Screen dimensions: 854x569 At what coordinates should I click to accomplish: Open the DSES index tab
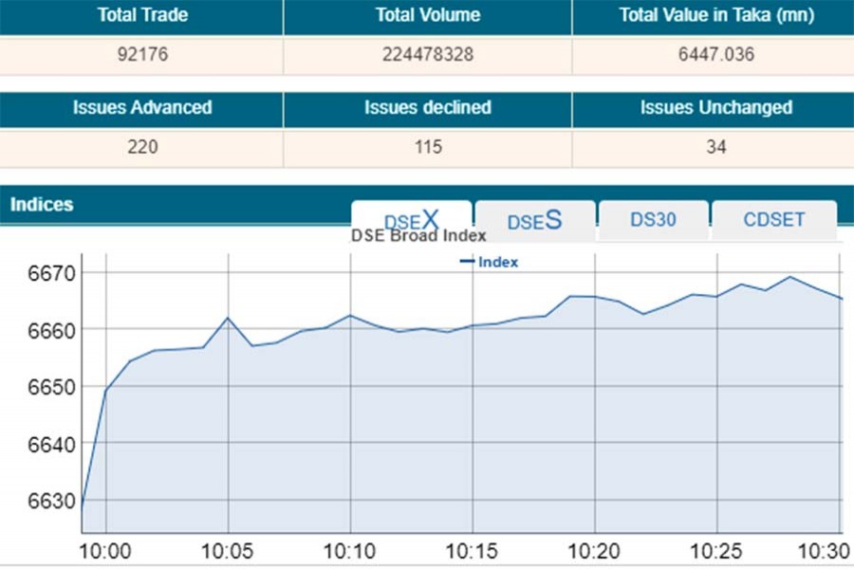pyautogui.click(x=534, y=220)
